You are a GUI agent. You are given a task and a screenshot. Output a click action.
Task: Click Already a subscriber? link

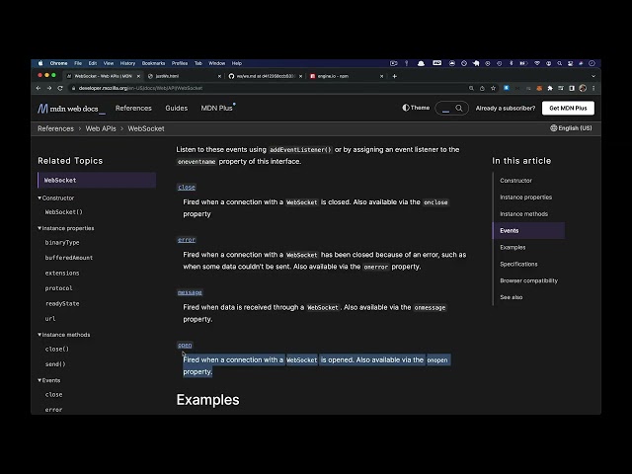506,108
